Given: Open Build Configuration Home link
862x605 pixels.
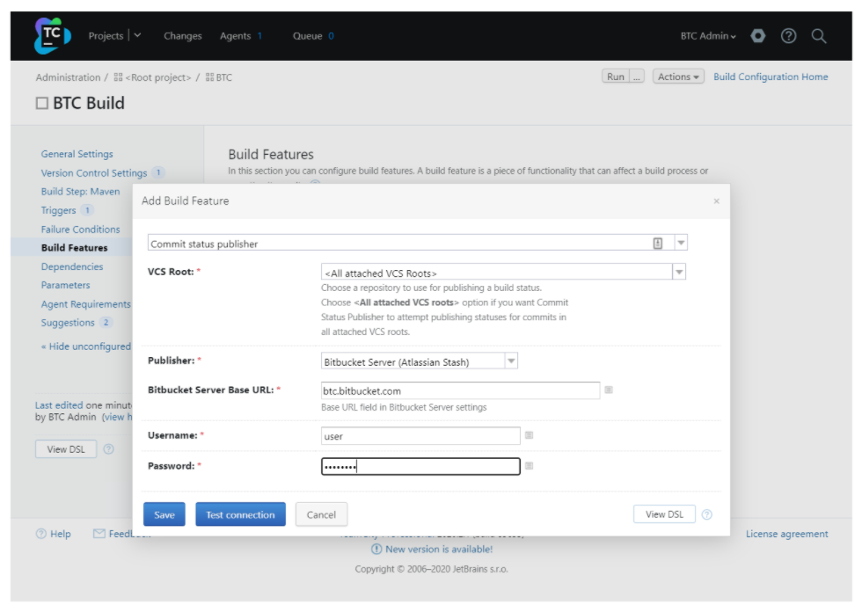Looking at the screenshot, I should [x=771, y=77].
